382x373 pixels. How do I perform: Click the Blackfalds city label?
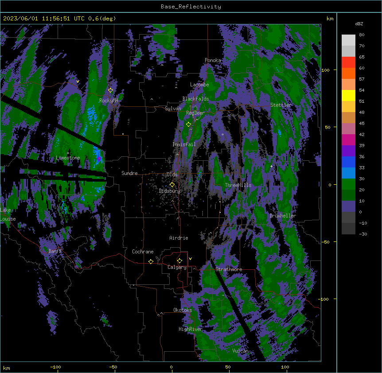195,99
